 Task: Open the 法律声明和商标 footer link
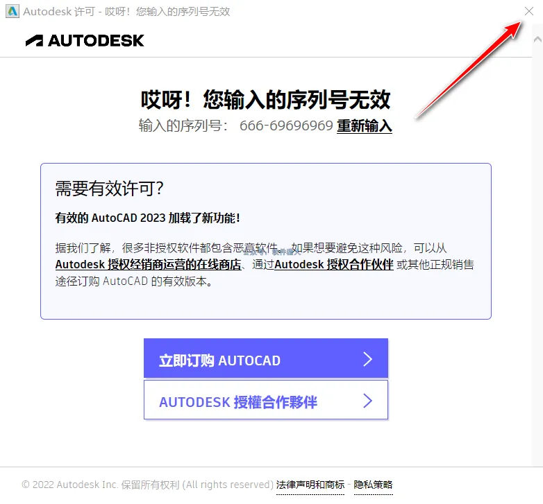(x=310, y=485)
